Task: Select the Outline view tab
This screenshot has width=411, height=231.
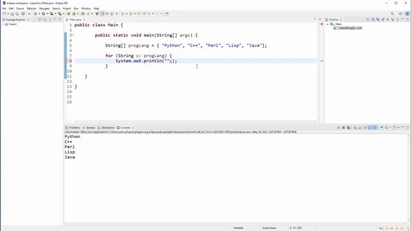Action: [x=333, y=20]
